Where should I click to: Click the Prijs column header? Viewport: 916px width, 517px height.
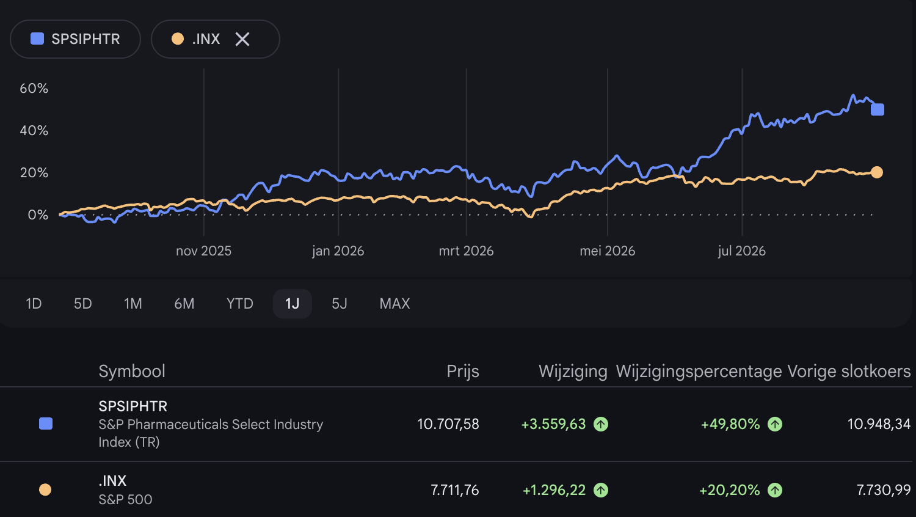pos(463,371)
